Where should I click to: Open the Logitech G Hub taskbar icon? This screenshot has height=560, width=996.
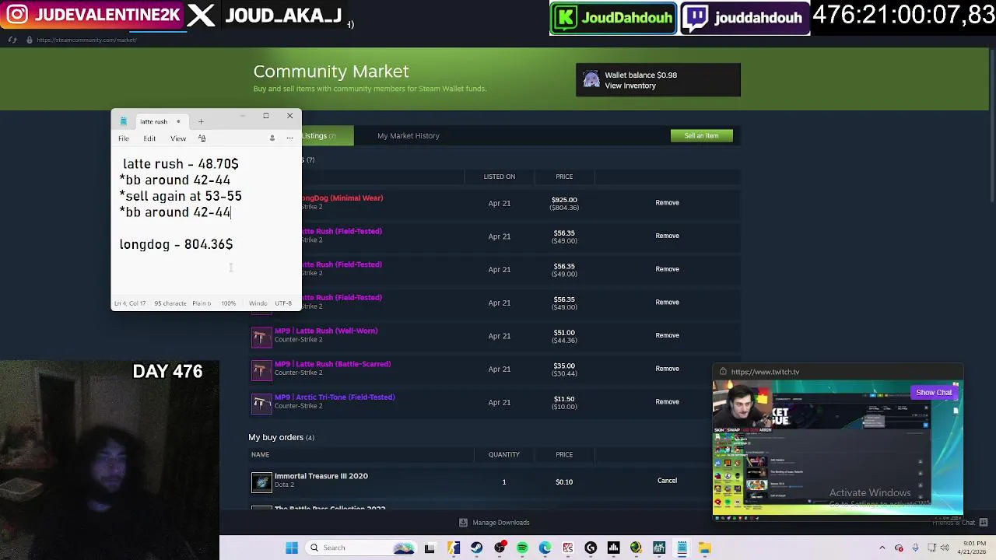tap(591, 548)
